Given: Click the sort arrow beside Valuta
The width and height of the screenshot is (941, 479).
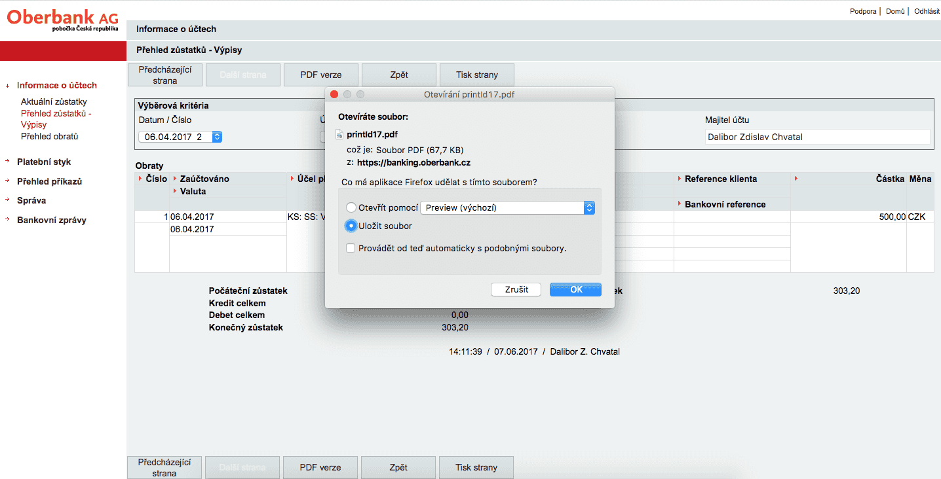Looking at the screenshot, I should point(175,191).
